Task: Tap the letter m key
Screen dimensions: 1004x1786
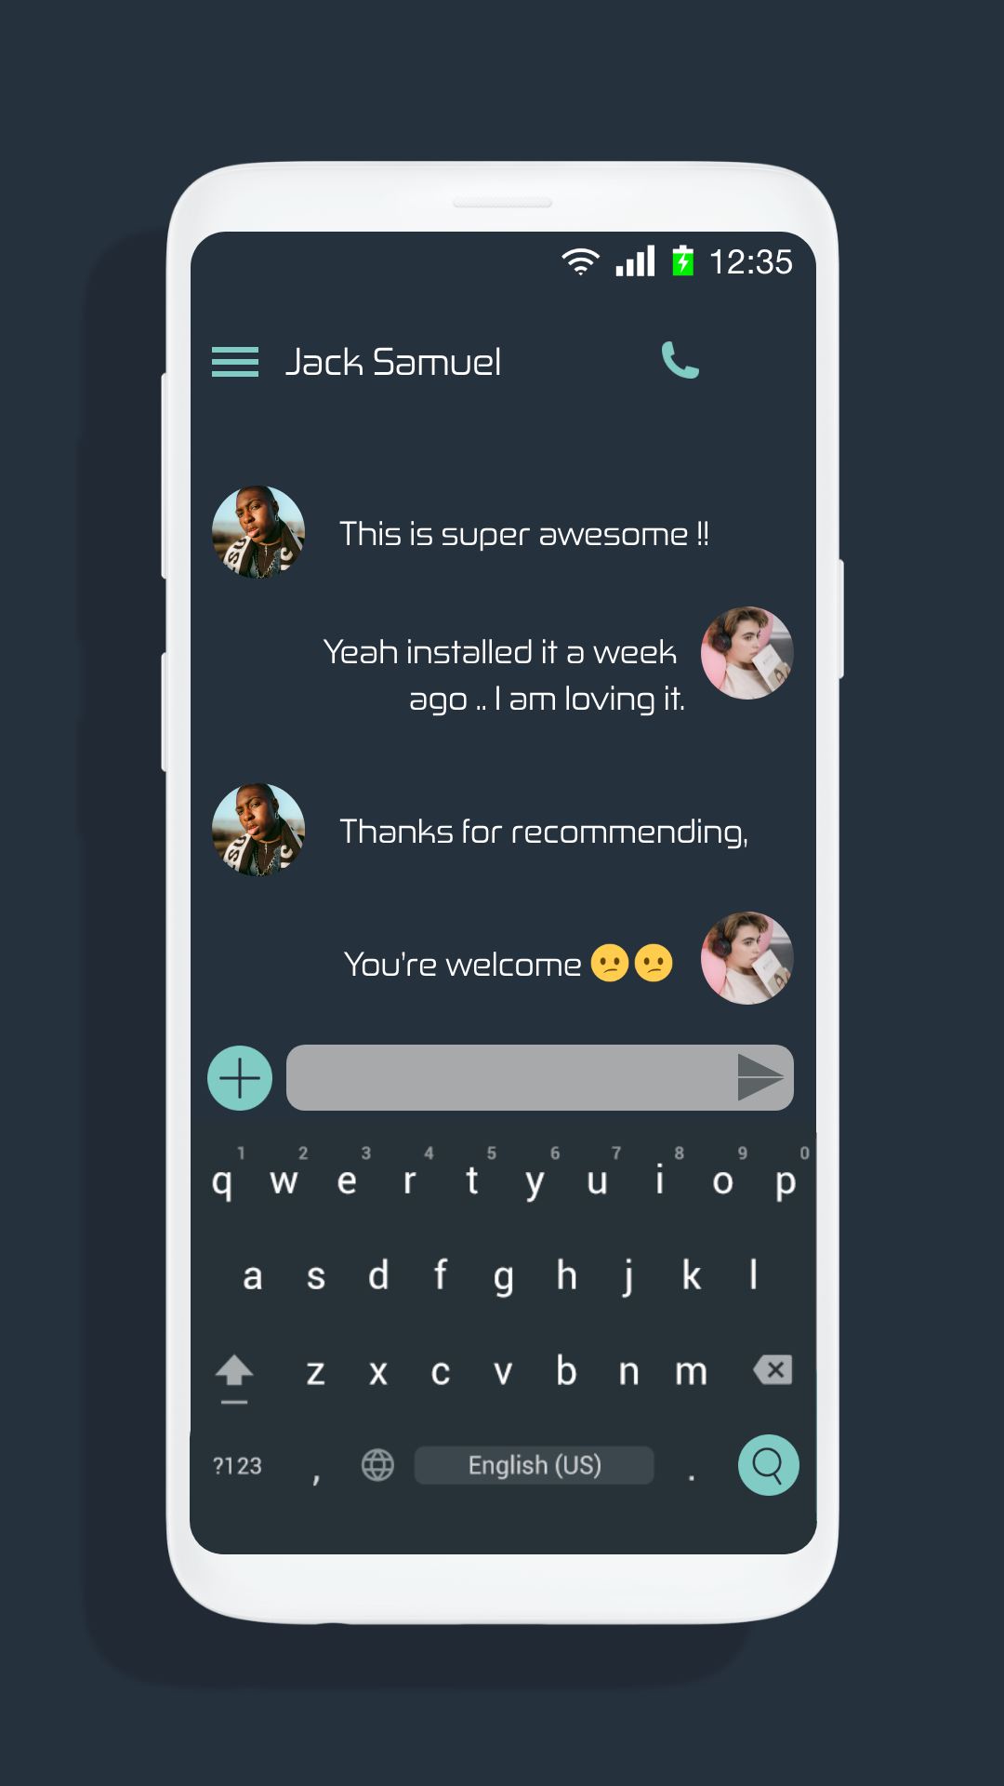Action: (x=691, y=1371)
